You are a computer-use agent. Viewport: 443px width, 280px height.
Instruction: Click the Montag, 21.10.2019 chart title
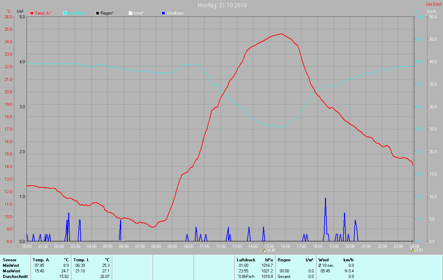(222, 5)
